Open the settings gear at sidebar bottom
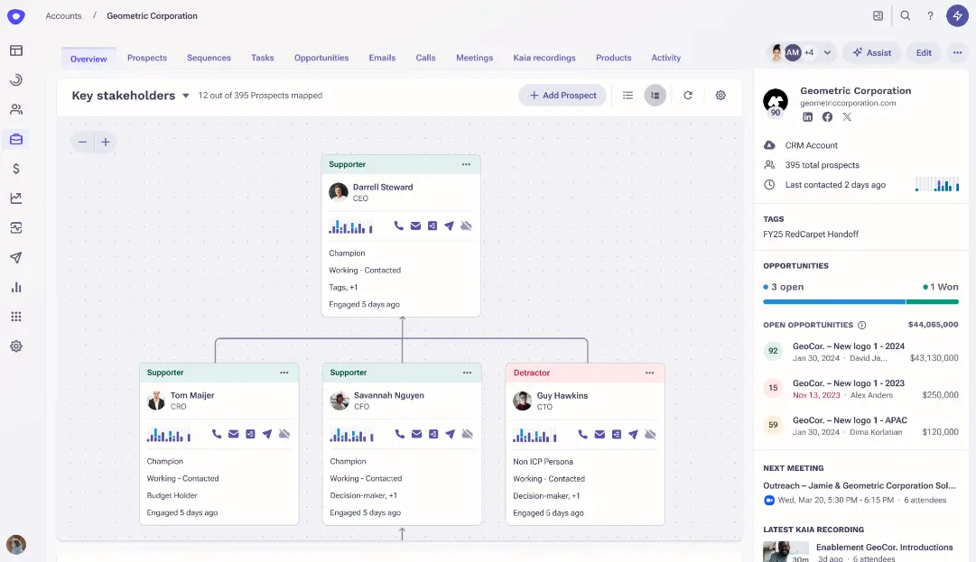 pos(15,345)
